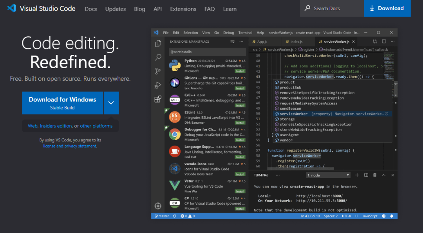
Task: Open Run and Debug icon in activity bar
Action: 158,85
